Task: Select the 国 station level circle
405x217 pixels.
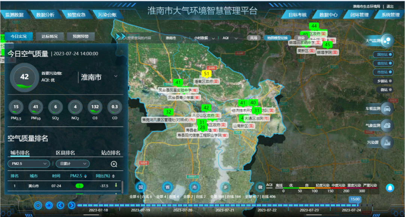Action: click(x=141, y=187)
